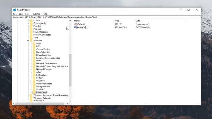
Task: Click the Cryptography folder icon
Action: pyautogui.click(x=31, y=23)
